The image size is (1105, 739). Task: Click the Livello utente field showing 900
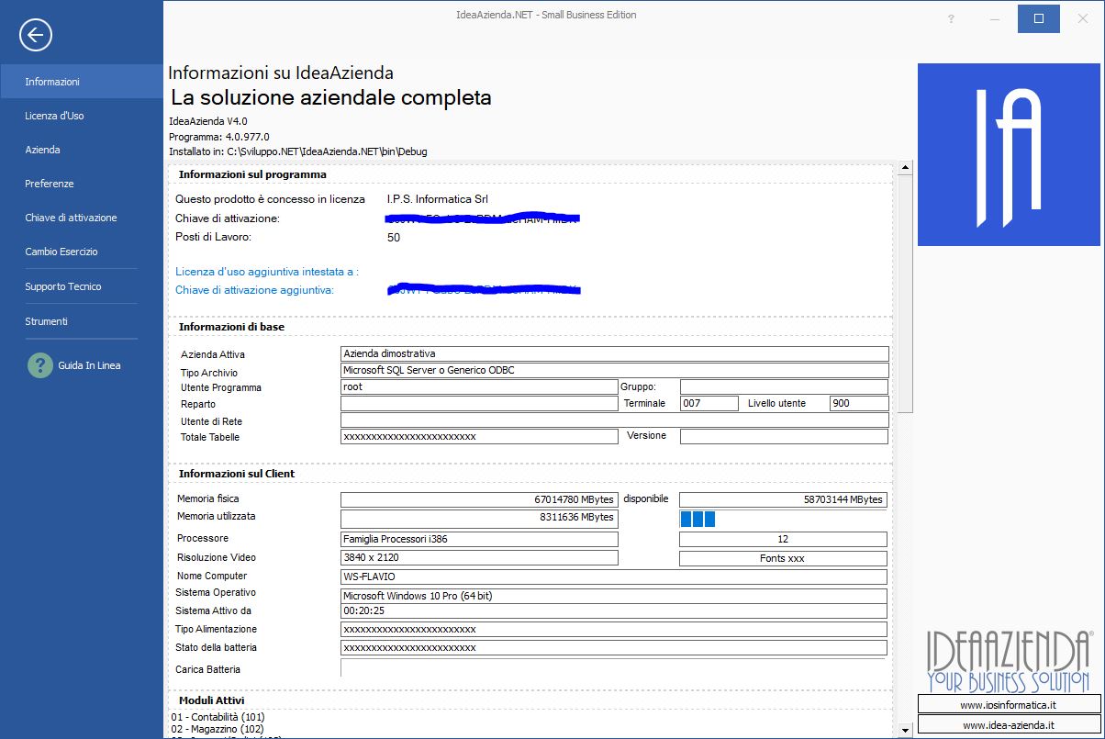[859, 404]
